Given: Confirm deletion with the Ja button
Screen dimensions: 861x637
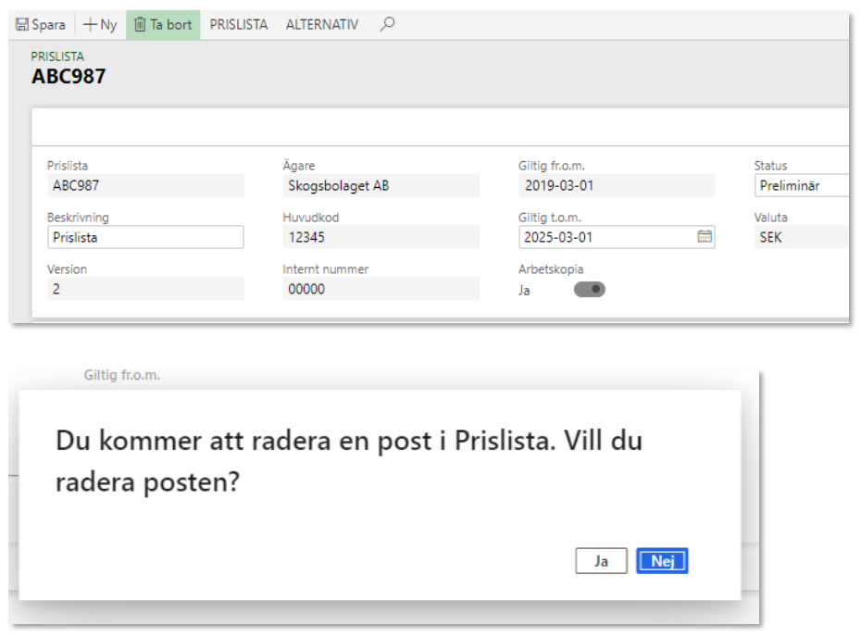Looking at the screenshot, I should point(601,561).
